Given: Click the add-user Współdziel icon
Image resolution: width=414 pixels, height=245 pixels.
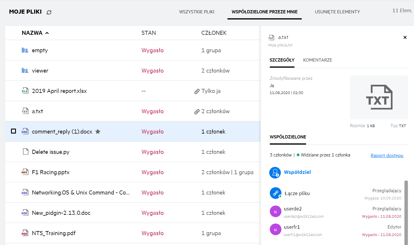Looking at the screenshot, I should tap(275, 172).
